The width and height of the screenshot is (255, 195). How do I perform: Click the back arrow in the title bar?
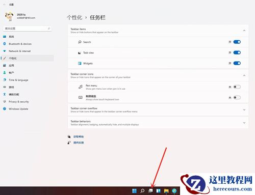[x=5, y=5]
